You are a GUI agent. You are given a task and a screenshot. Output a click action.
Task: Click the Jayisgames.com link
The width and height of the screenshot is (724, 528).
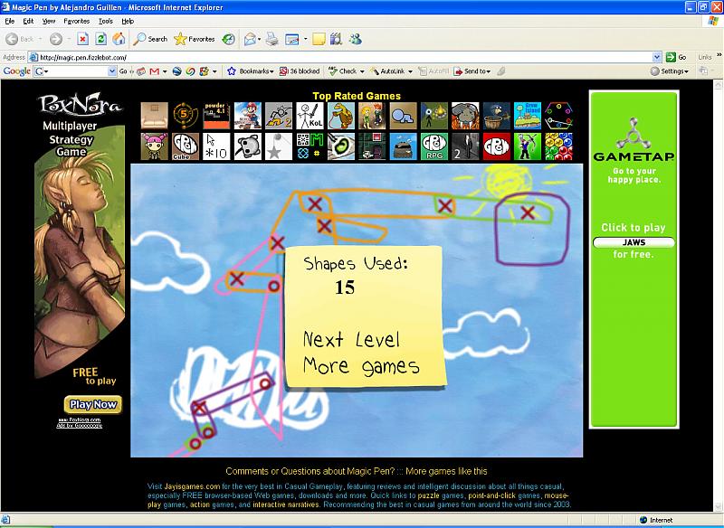192,486
